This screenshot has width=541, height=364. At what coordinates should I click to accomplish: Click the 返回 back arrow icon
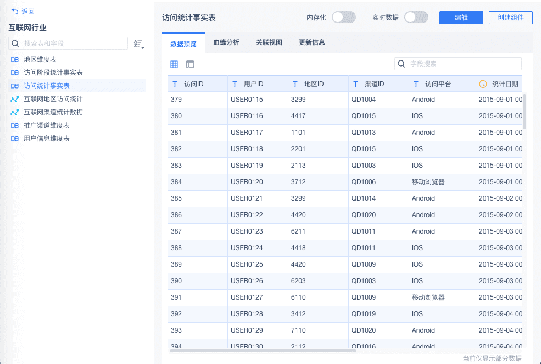14,12
